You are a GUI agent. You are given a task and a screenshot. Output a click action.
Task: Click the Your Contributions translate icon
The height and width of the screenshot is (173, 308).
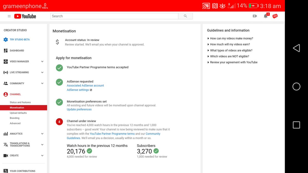(x=6, y=171)
